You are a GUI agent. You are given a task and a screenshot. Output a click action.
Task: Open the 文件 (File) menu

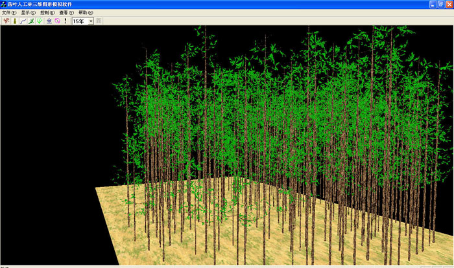click(9, 12)
